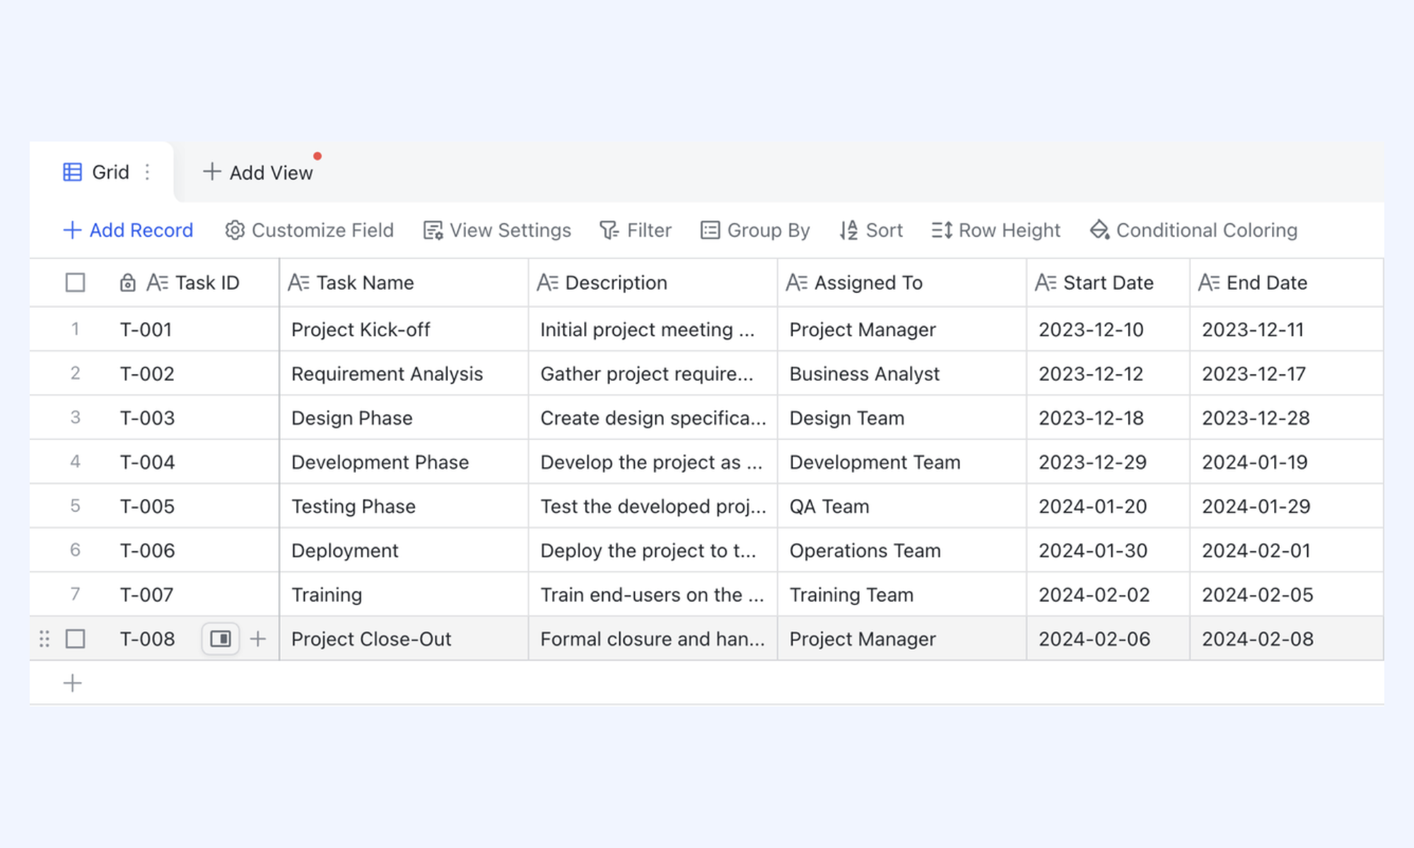The image size is (1414, 848).
Task: Open the Sort tool
Action: tap(871, 230)
